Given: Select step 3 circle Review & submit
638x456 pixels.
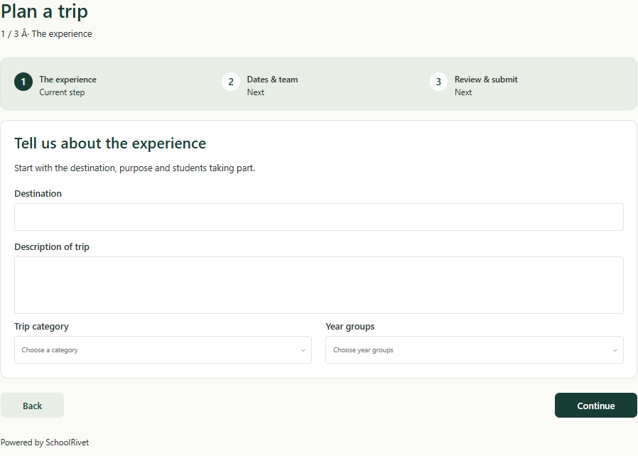Looking at the screenshot, I should point(438,82).
